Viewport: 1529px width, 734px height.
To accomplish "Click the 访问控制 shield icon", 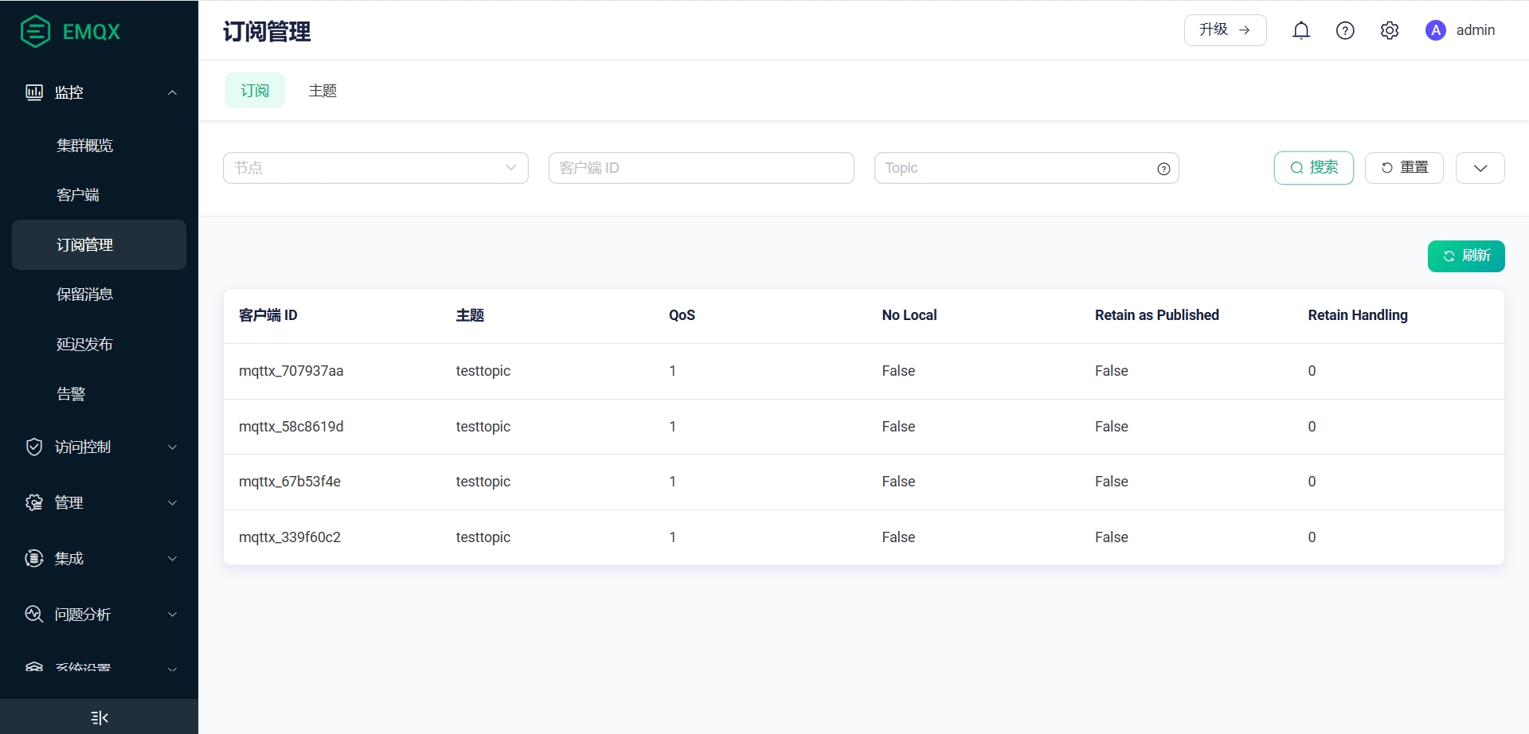I will click(x=34, y=447).
